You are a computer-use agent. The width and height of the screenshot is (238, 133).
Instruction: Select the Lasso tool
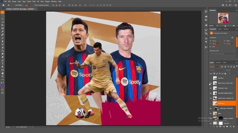point(3,19)
